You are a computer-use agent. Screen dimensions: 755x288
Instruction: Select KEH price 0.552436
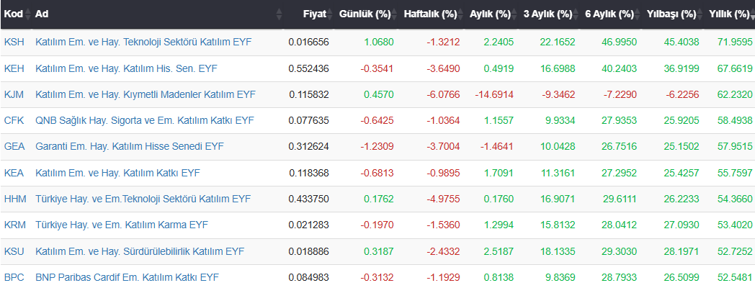pyautogui.click(x=308, y=68)
